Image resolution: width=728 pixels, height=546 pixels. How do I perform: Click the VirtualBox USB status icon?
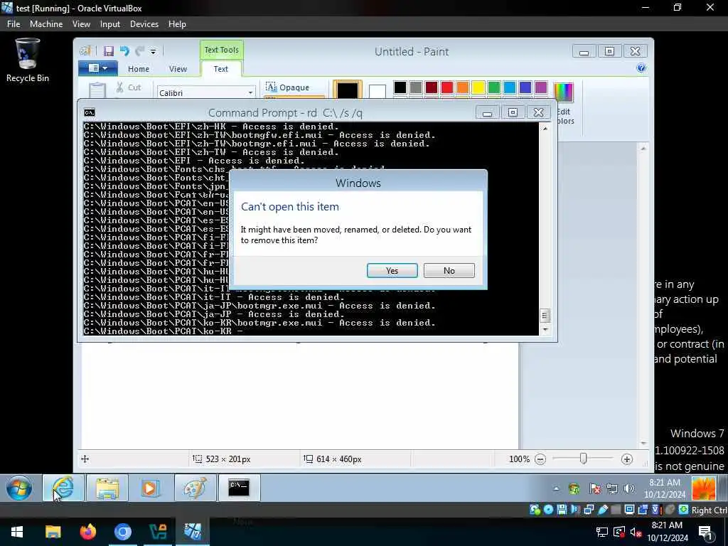point(603,510)
